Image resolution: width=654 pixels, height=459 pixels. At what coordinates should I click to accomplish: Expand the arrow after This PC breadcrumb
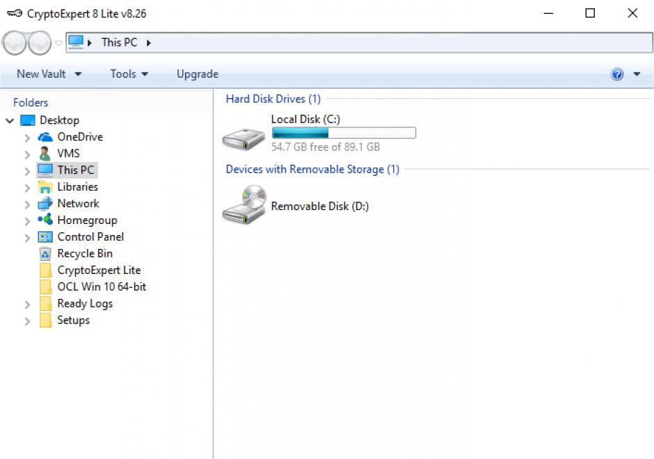coord(149,42)
